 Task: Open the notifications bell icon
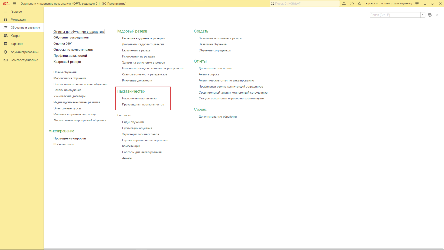[x=344, y=4]
